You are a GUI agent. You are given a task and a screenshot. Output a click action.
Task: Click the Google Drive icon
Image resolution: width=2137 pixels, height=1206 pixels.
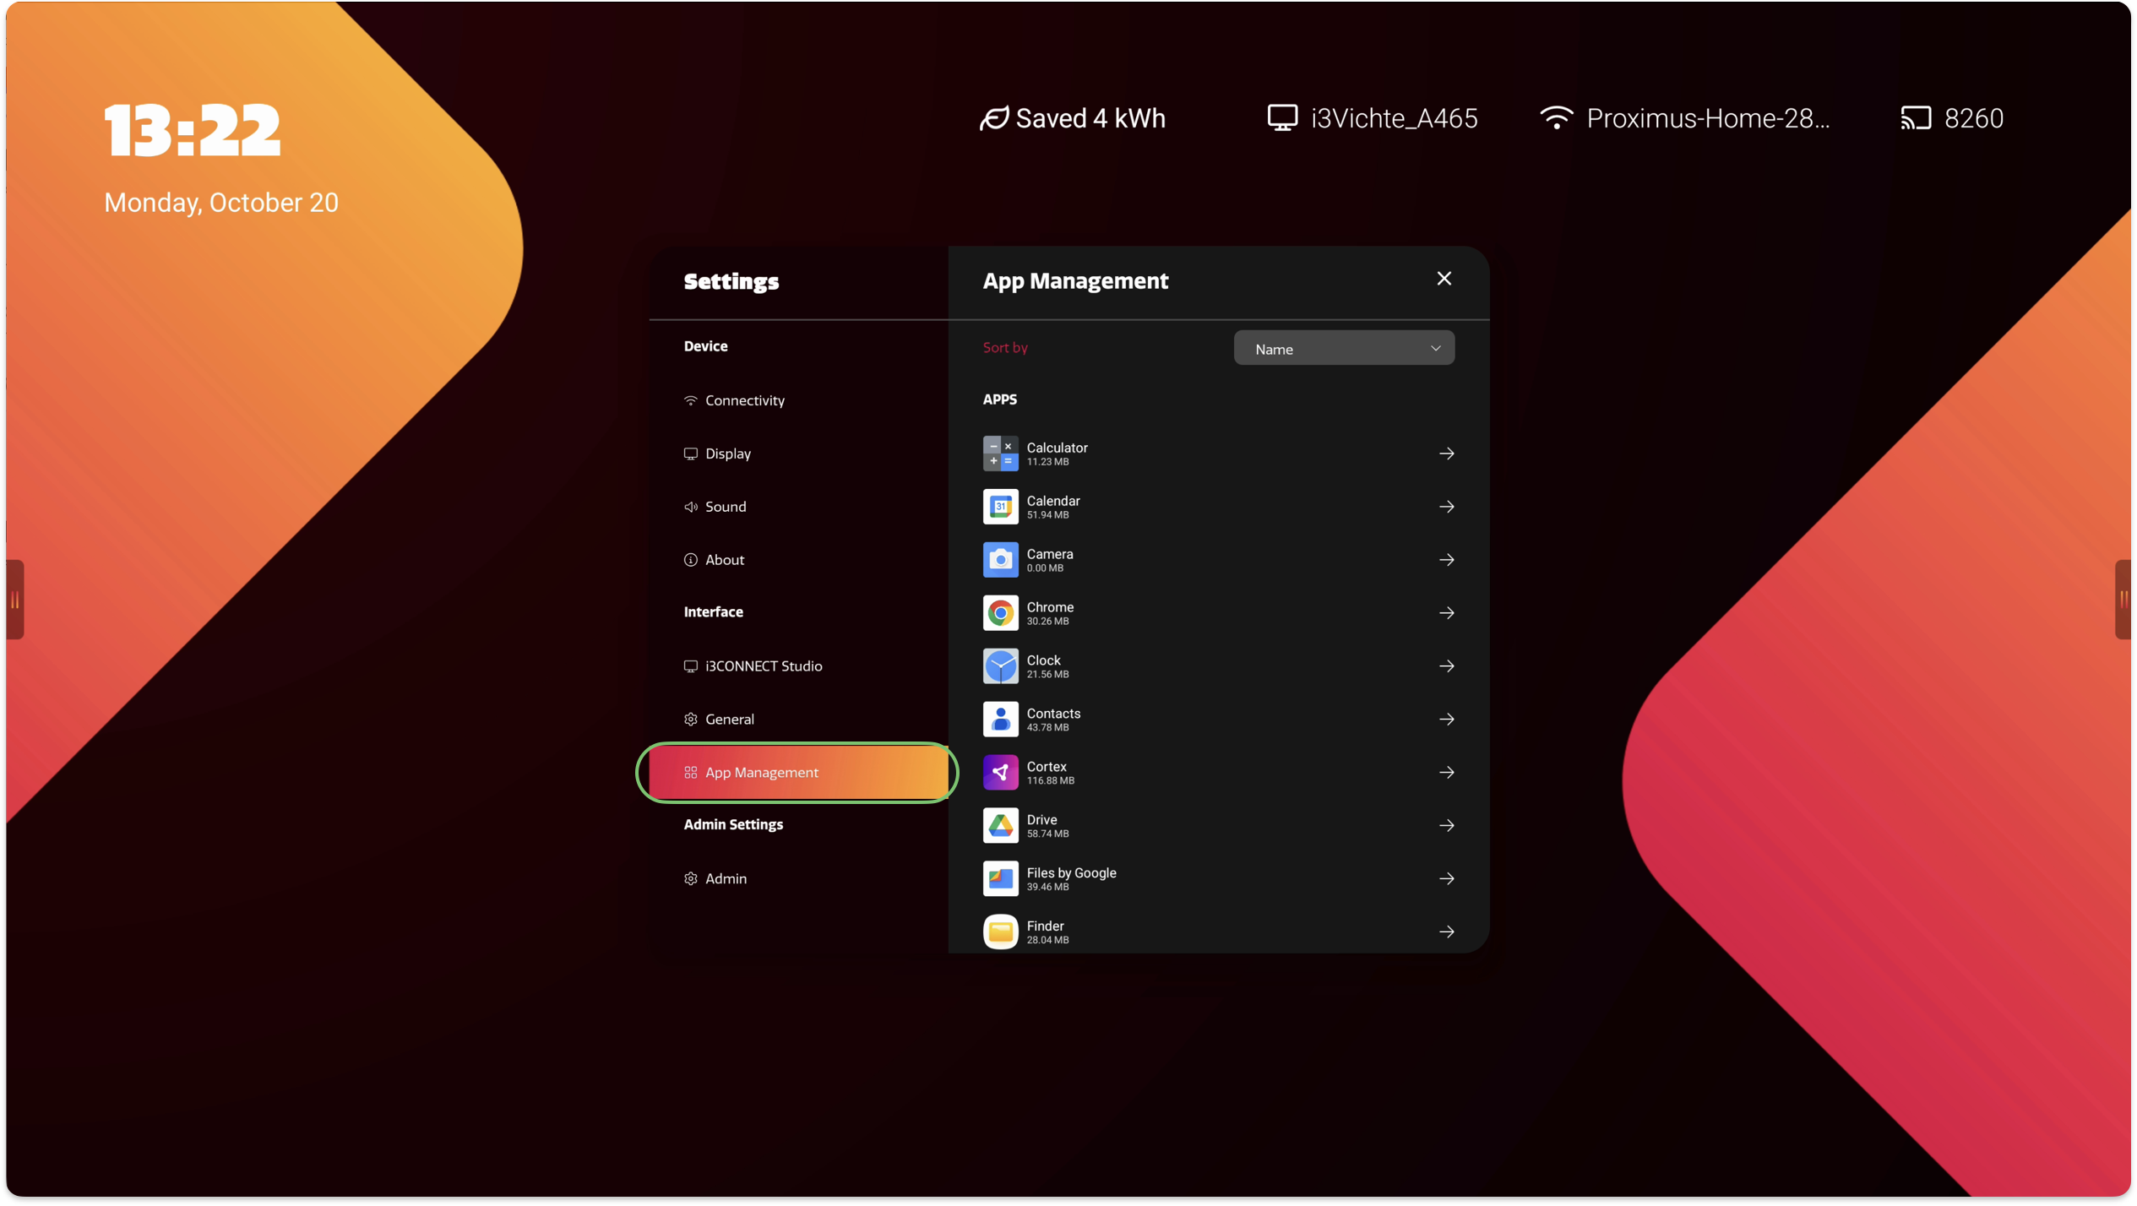coord(1000,826)
